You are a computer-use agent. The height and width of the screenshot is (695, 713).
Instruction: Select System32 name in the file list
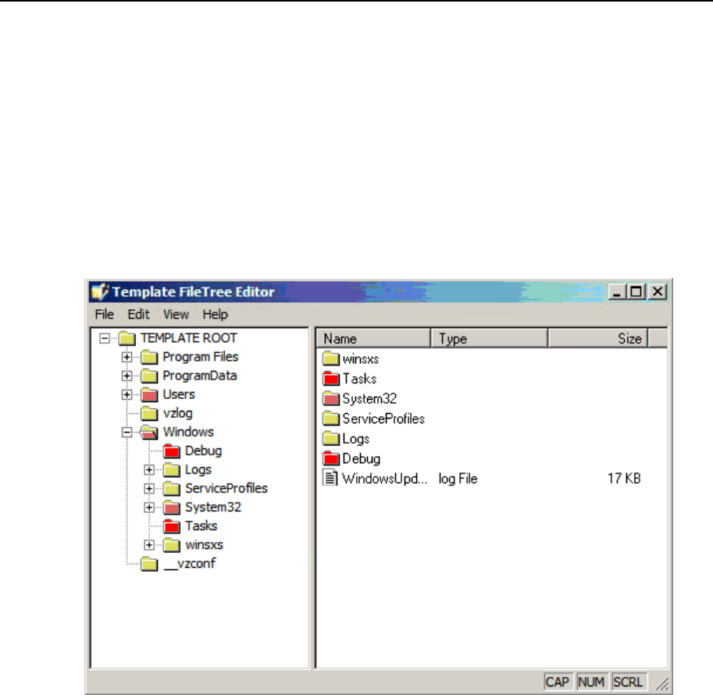[369, 398]
